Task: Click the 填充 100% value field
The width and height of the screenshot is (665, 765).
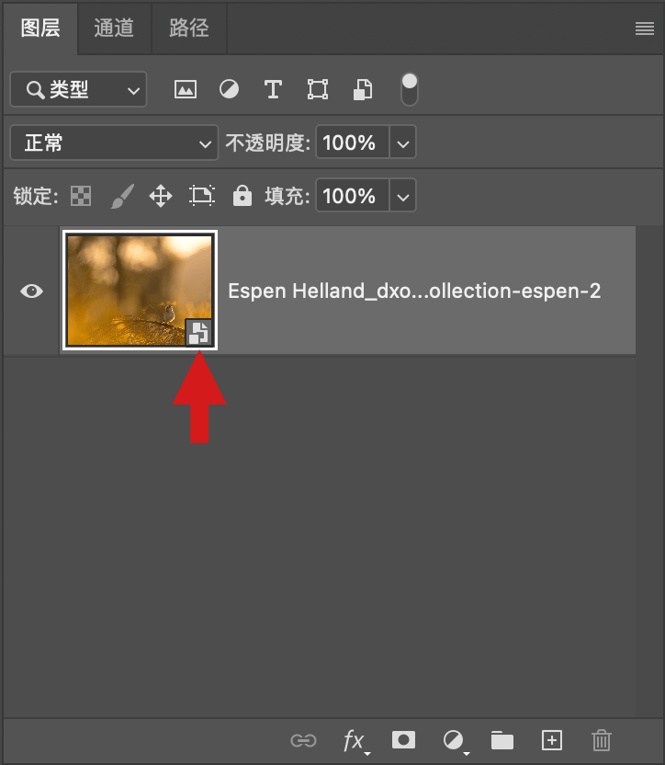Action: (x=353, y=196)
